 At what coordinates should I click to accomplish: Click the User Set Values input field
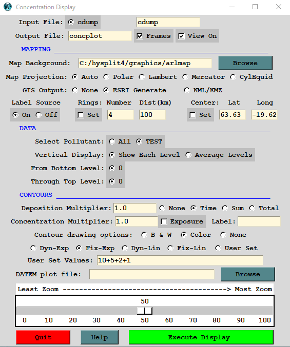(180, 260)
